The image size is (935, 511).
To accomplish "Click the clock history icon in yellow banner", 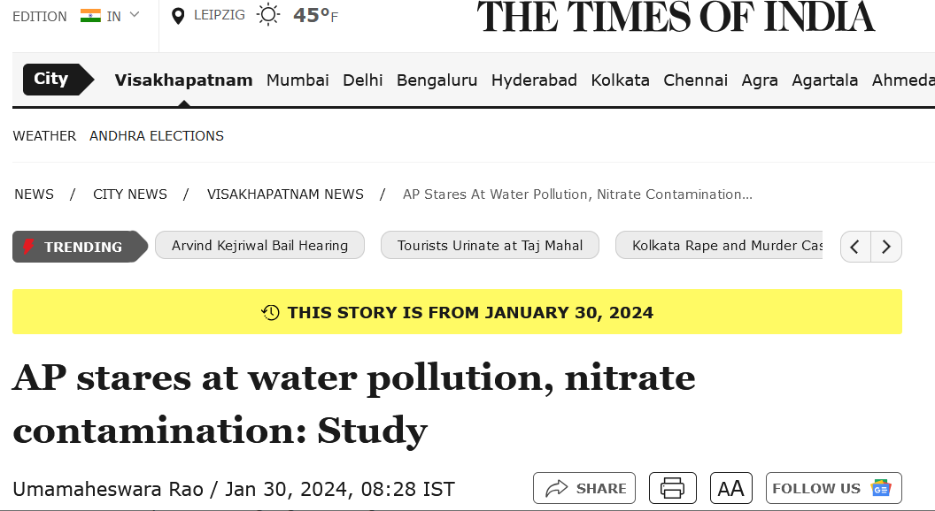I will click(270, 312).
